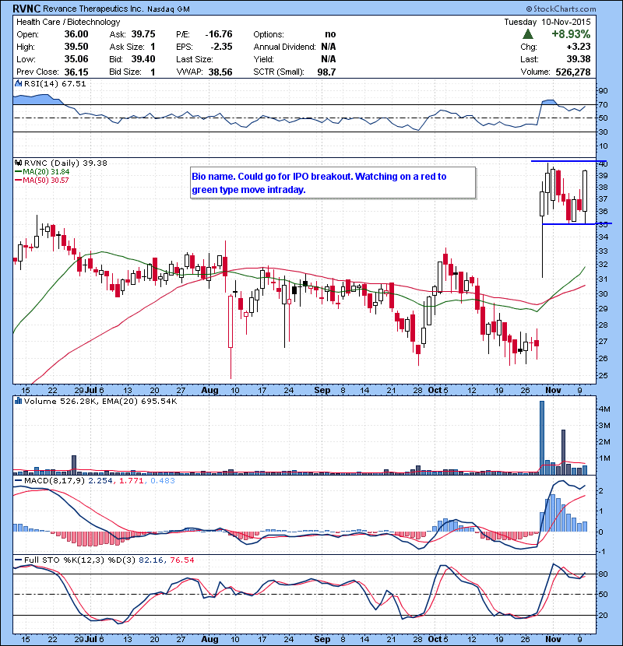Click the Volume value 526,278
This screenshot has height=646, width=623.
point(573,72)
